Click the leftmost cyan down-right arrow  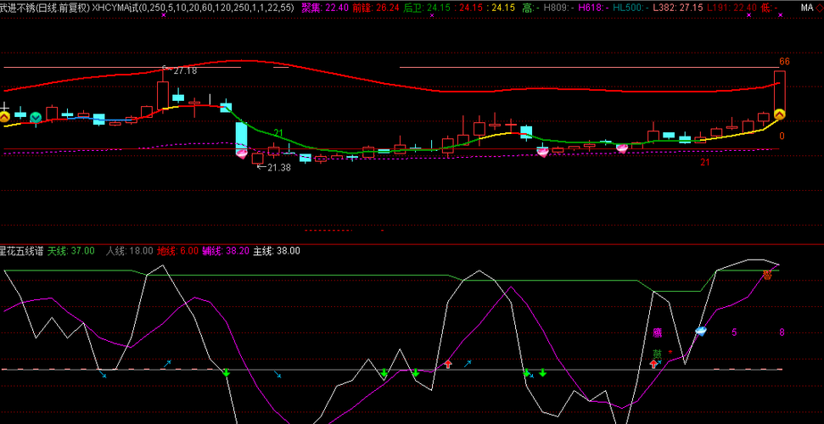103,375
